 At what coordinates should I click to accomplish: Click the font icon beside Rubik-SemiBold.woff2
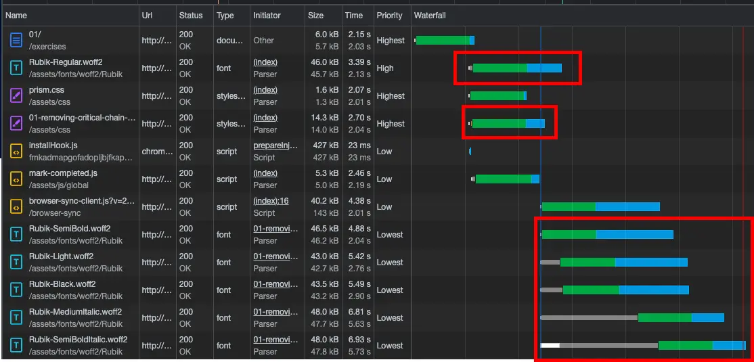point(16,235)
